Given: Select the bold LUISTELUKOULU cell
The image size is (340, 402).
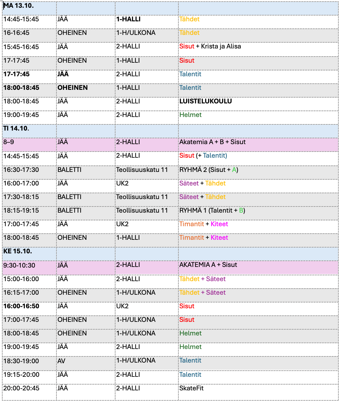Looking at the screenshot, I should click(205, 101).
